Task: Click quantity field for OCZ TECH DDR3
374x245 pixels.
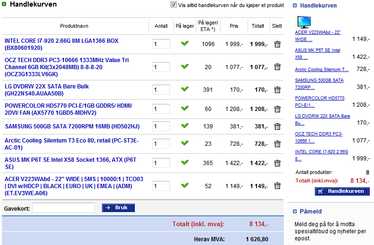Action: click(x=161, y=67)
